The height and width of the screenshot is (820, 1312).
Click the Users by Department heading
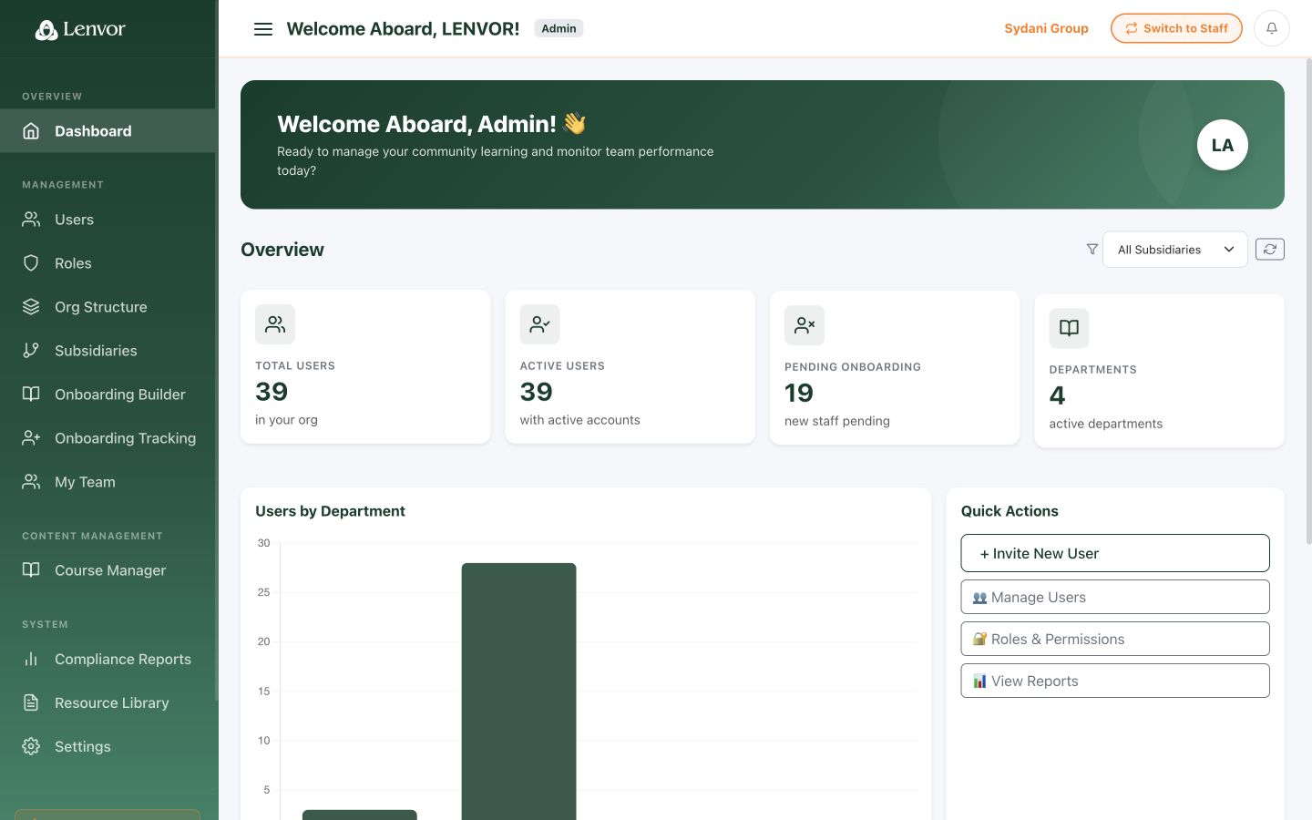click(x=330, y=511)
